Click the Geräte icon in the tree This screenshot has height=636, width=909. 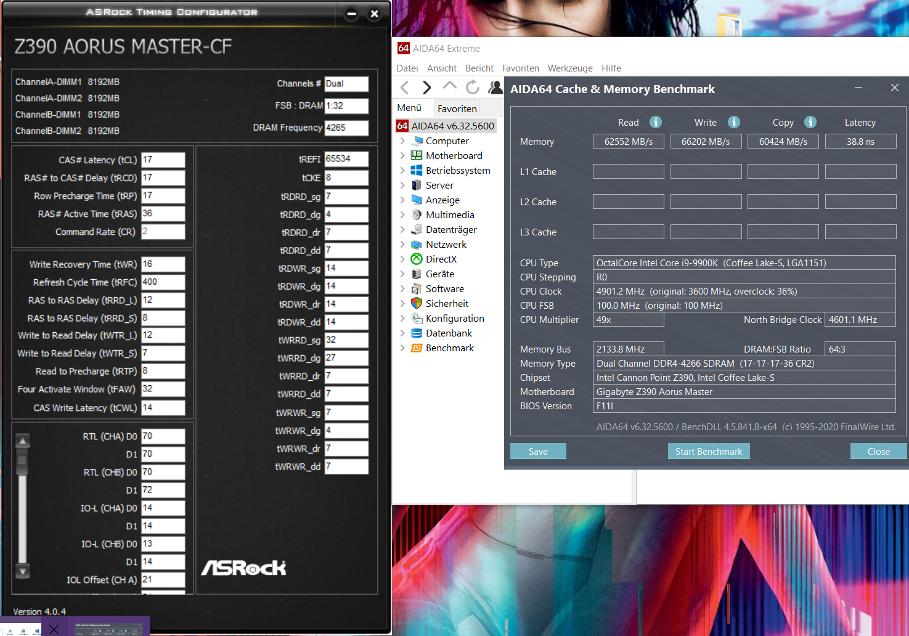[417, 274]
